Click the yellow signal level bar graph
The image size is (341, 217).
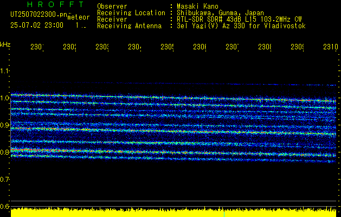[x=173, y=212]
